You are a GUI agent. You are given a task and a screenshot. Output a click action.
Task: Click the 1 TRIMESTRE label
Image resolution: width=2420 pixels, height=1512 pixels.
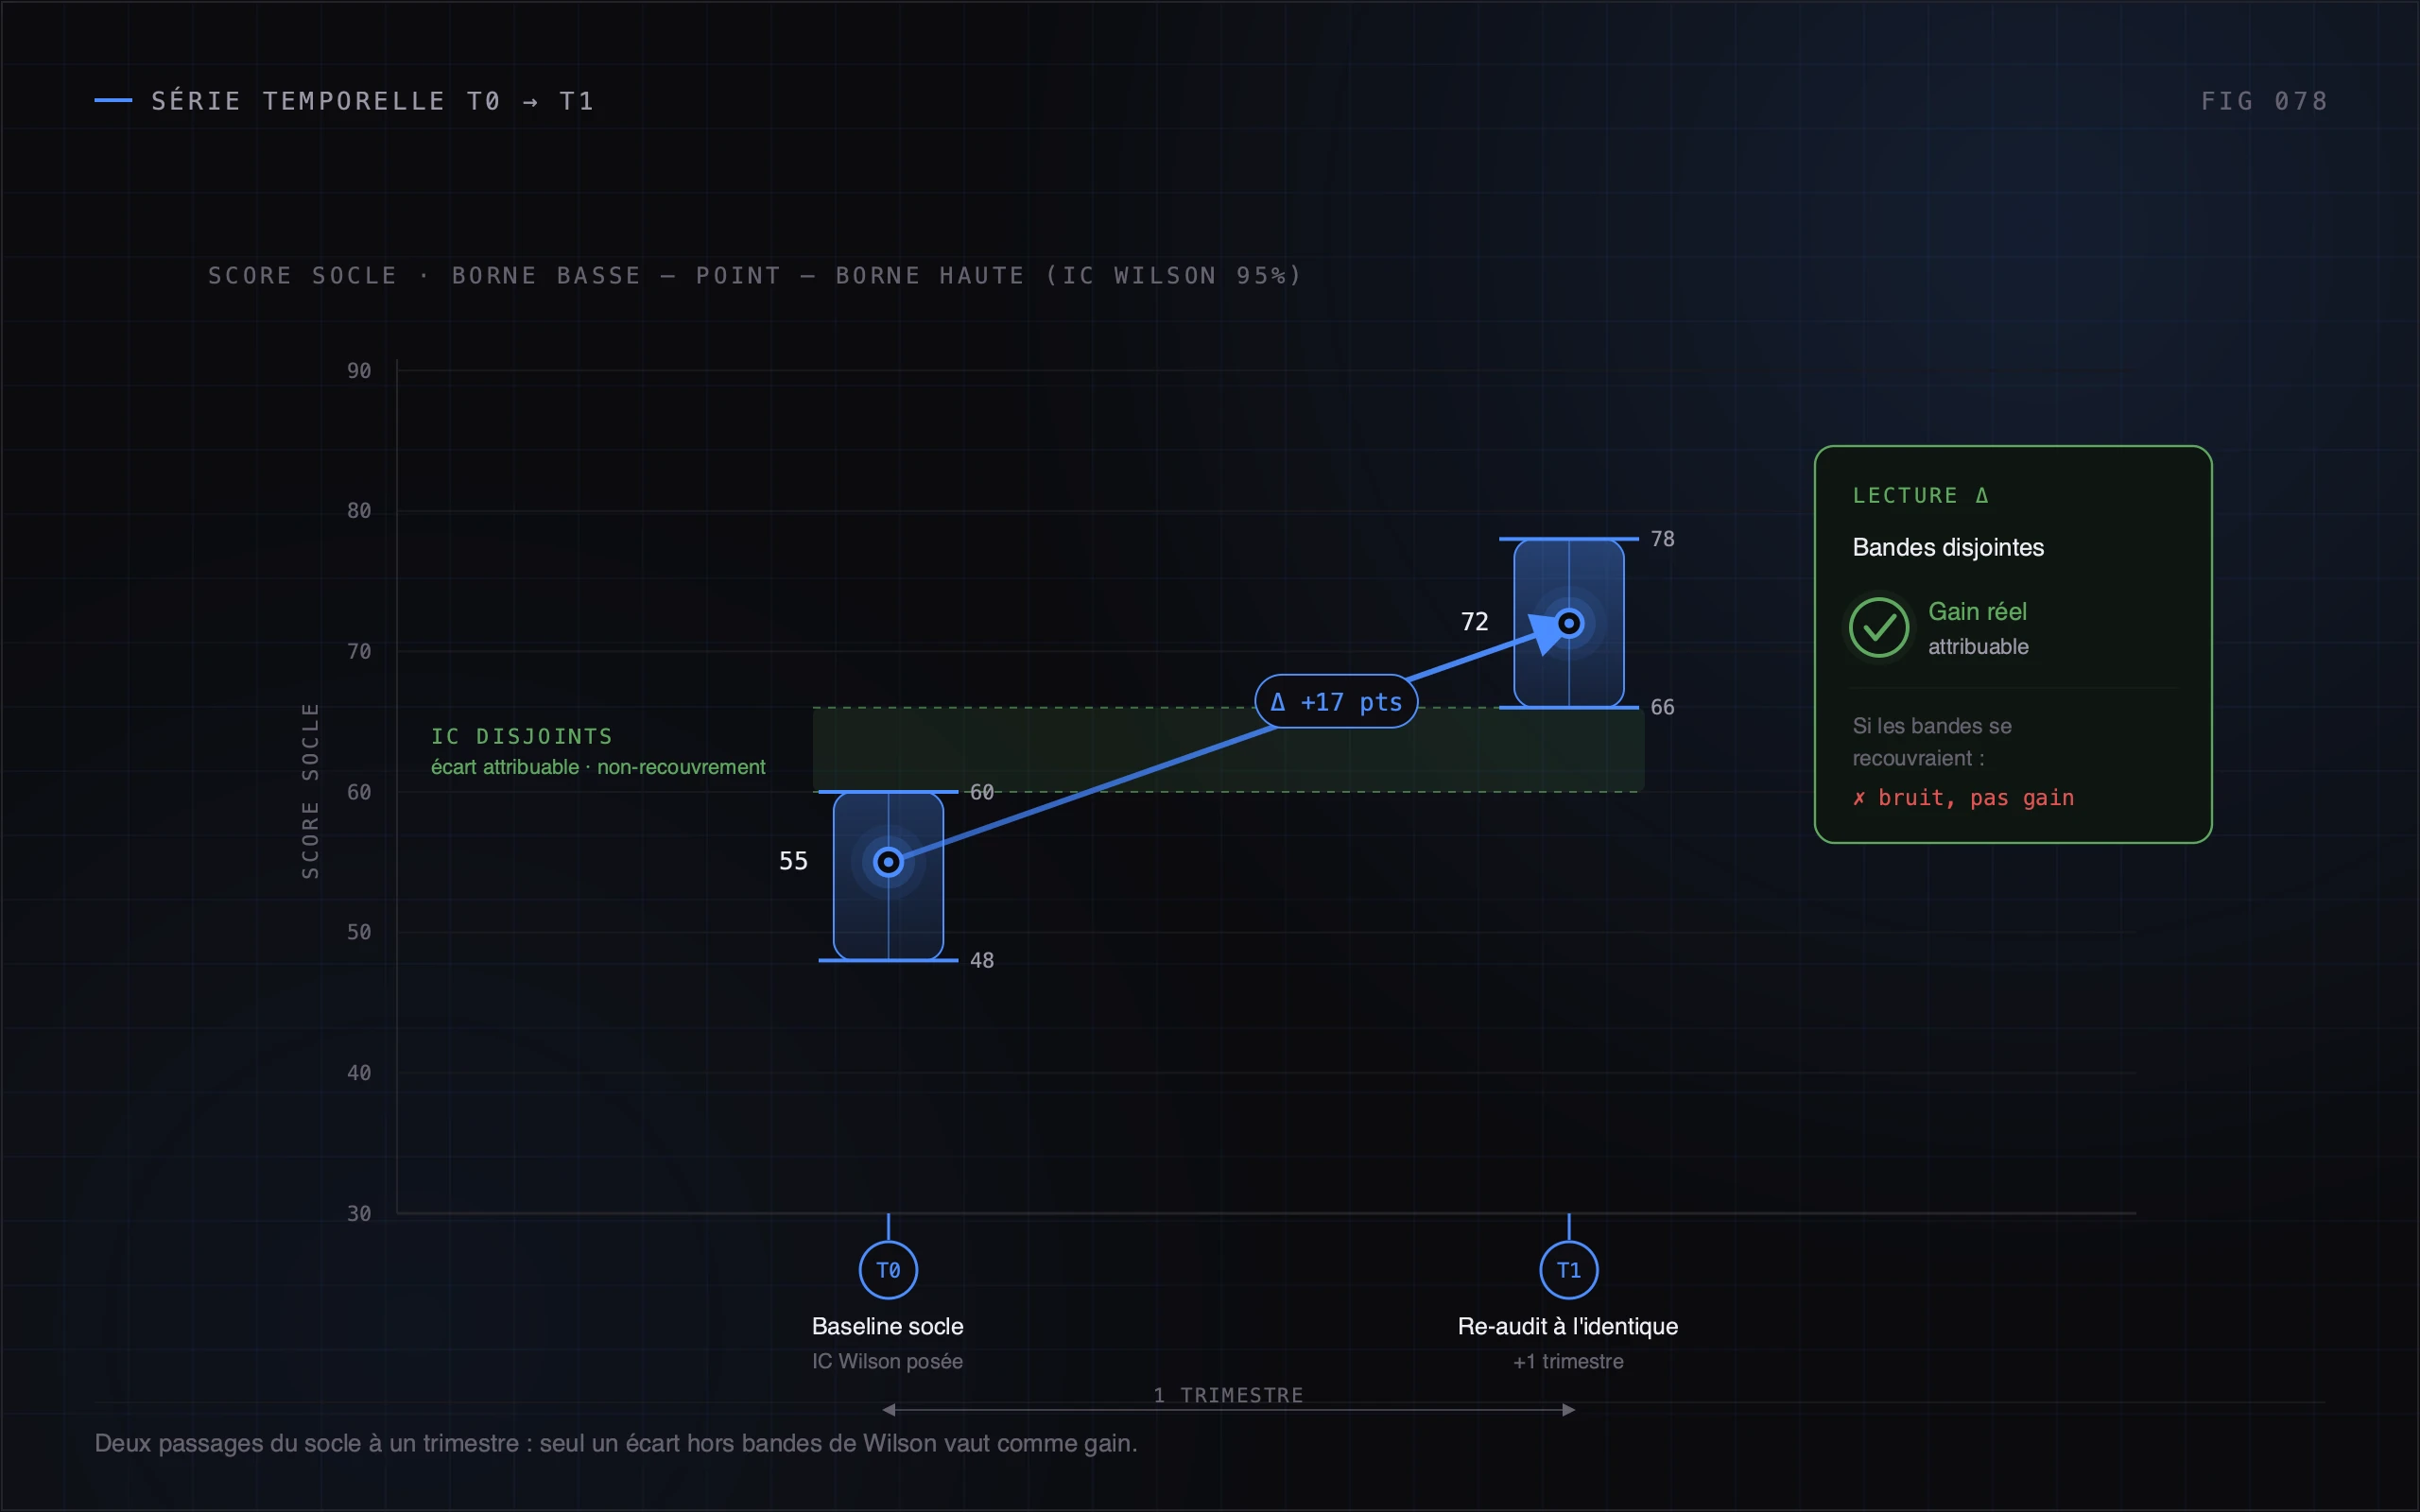click(1229, 1395)
